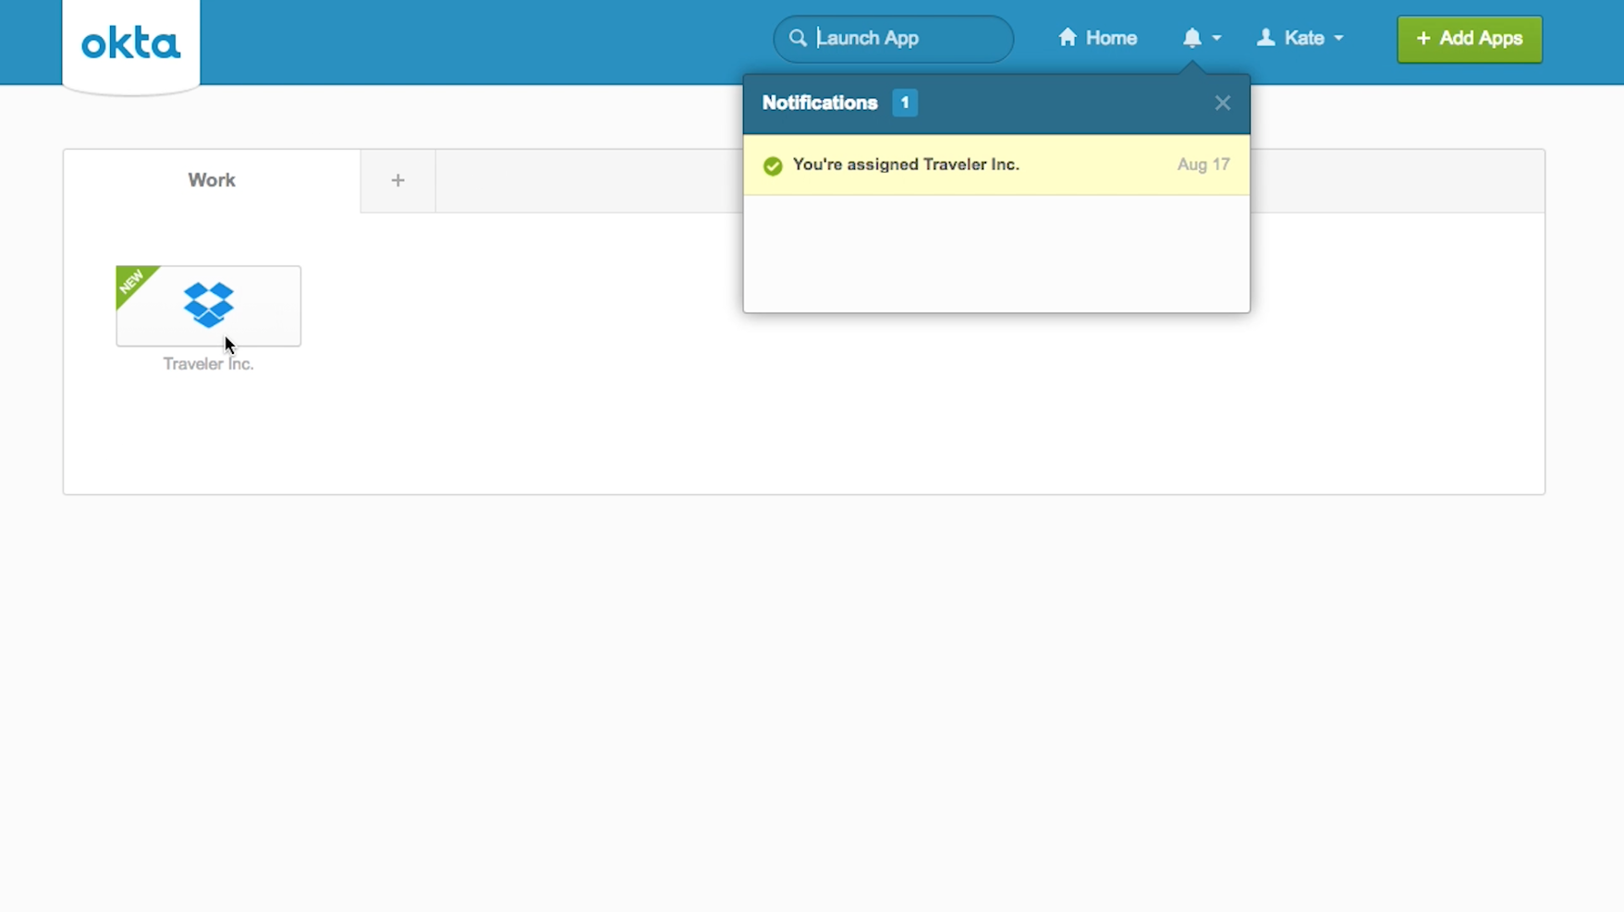Expand the Kate account dropdown arrow
The image size is (1624, 912).
click(1338, 39)
